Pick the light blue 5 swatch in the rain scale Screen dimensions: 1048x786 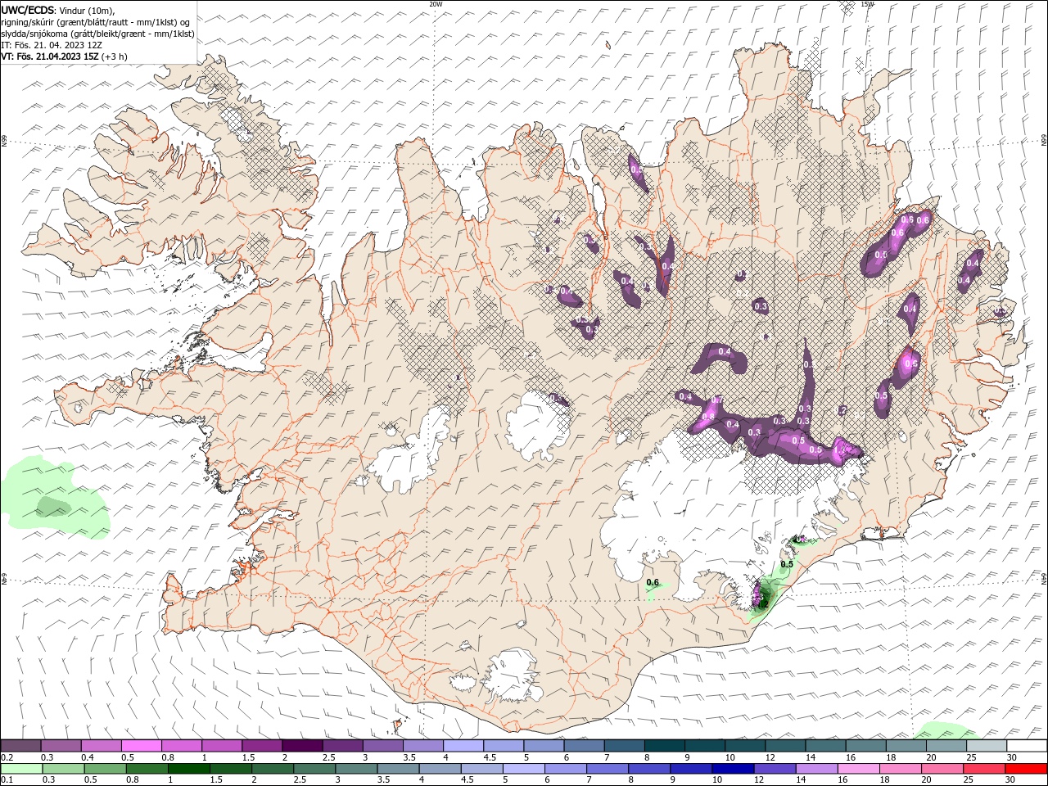click(x=523, y=769)
